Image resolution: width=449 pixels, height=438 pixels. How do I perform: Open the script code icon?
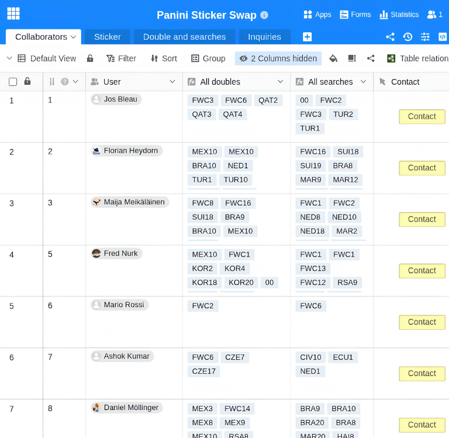click(443, 37)
